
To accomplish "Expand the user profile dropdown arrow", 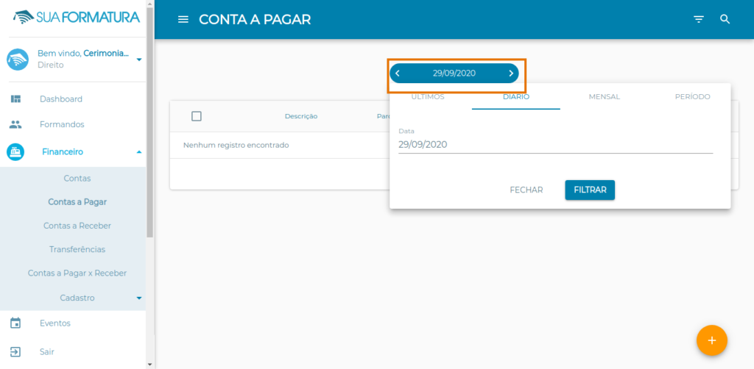I will (139, 60).
